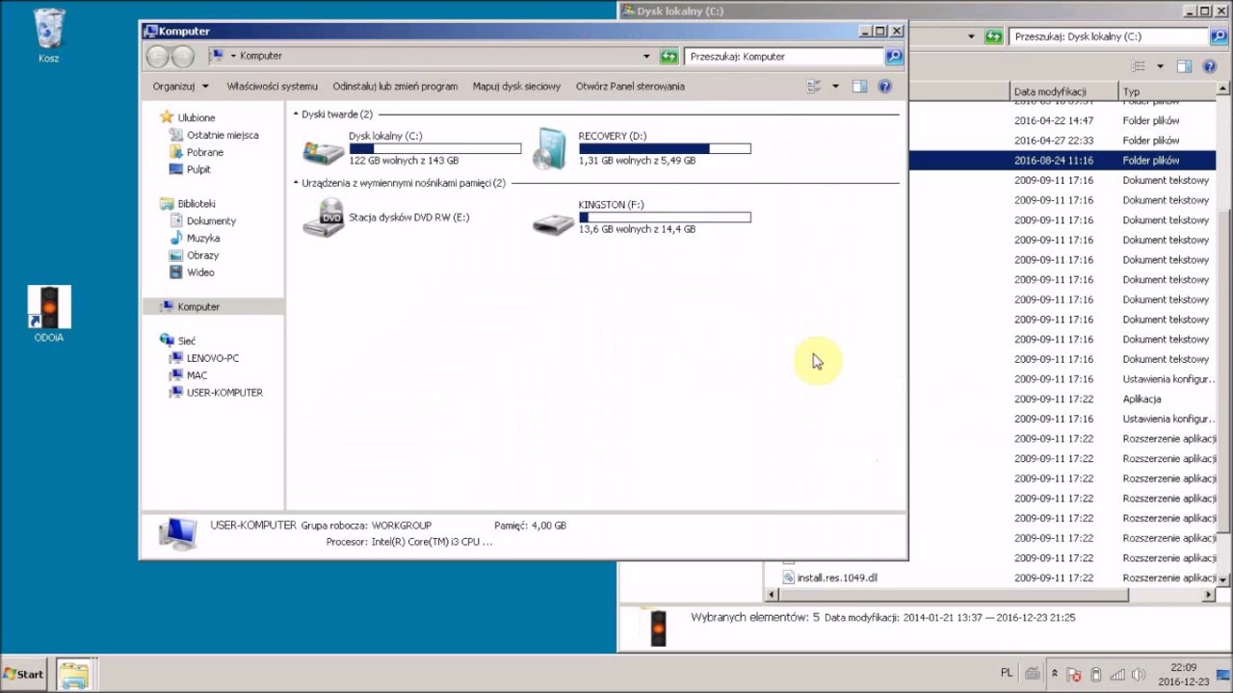Click the Przeszukaj: Komputer search field
Image resolution: width=1233 pixels, height=693 pixels.
[x=784, y=57]
